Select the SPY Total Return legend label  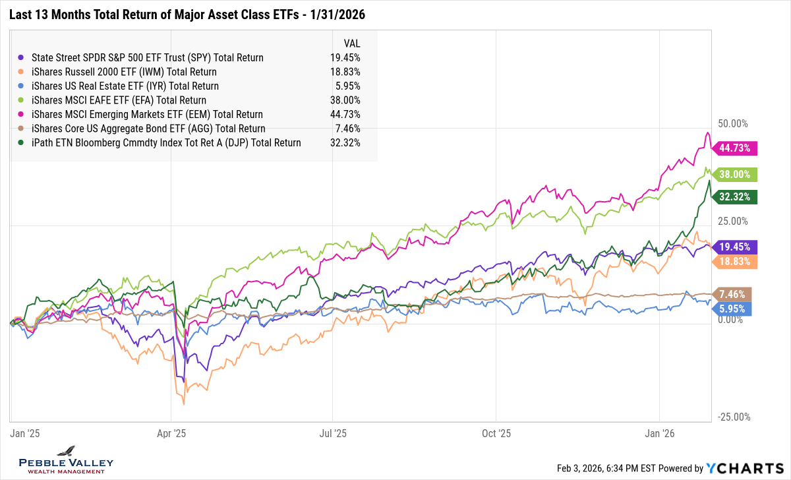tap(148, 58)
